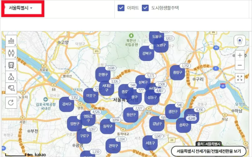
Task: Click the 2,698 count badge
Action: pyautogui.click(x=111, y=68)
